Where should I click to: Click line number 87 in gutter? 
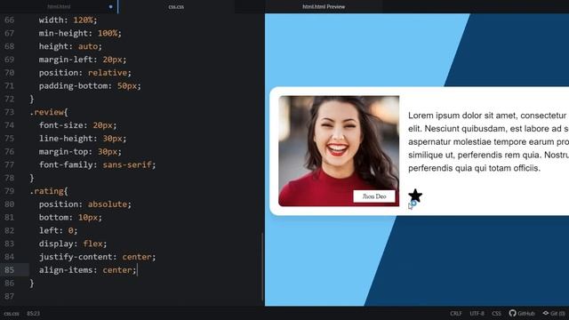click(x=10, y=296)
